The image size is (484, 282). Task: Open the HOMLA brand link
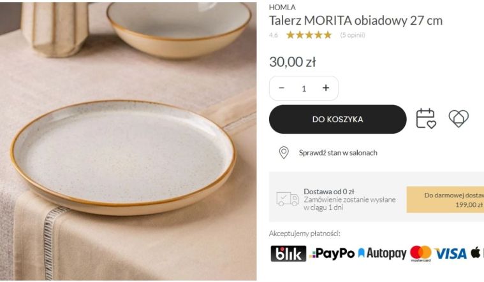tap(282, 7)
